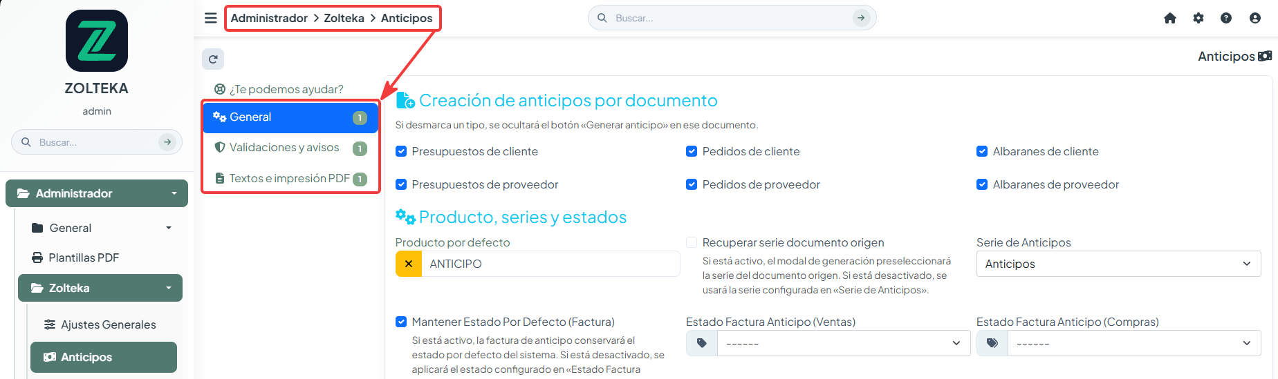Open the Serie de Anticipos dropdown
The height and width of the screenshot is (379, 1278).
(1118, 264)
